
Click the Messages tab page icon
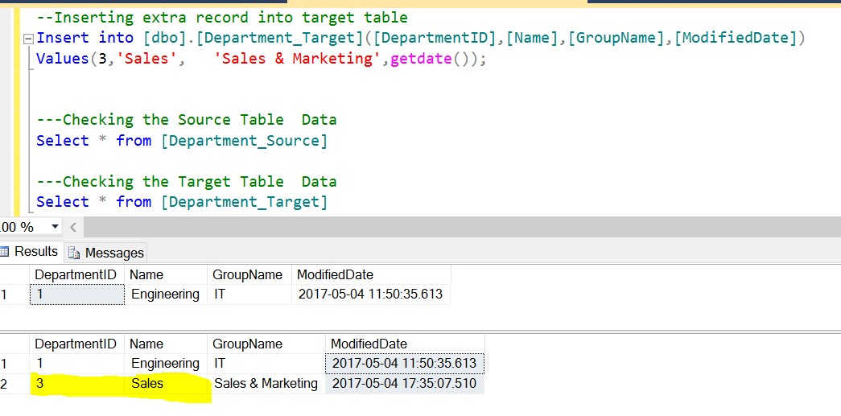[x=75, y=253]
